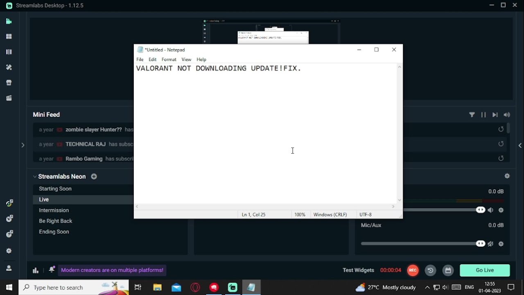Click the Notepad vertical scrollbar down arrow
Viewport: 524px width, 295px height.
click(400, 200)
